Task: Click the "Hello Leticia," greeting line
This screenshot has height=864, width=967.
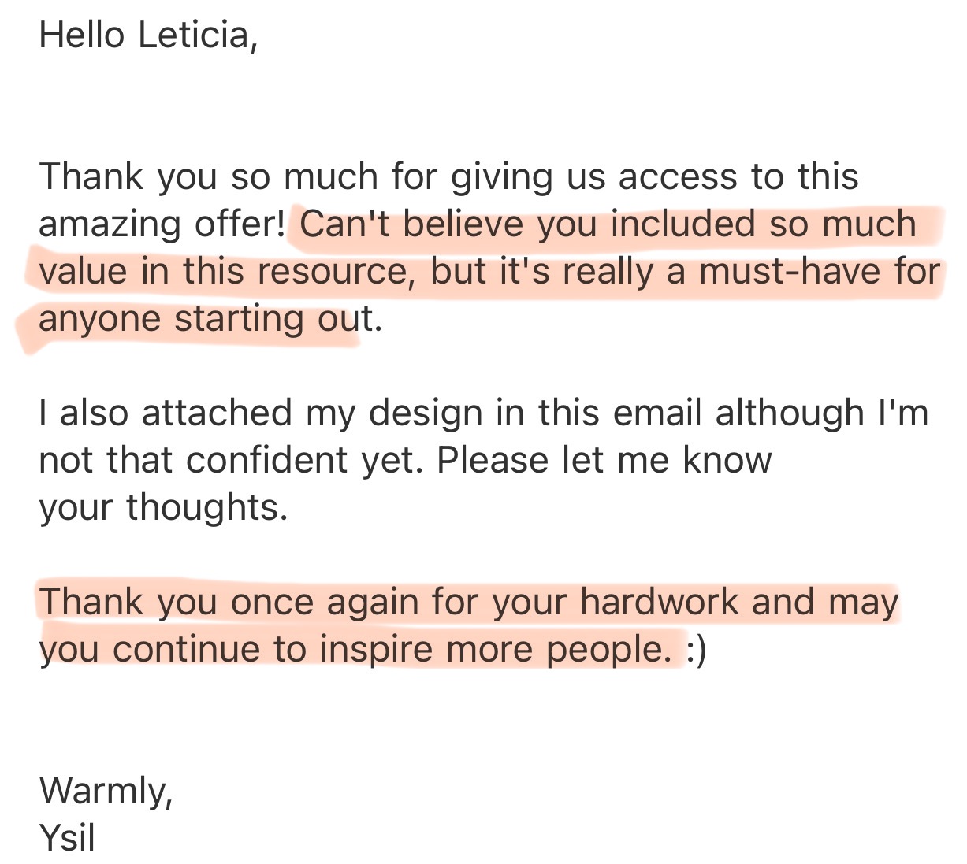Action: coord(148,35)
